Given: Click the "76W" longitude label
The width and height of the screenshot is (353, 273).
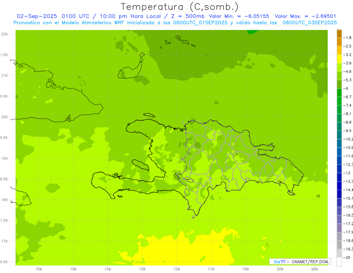Looking at the screenshot, I should [39, 269].
